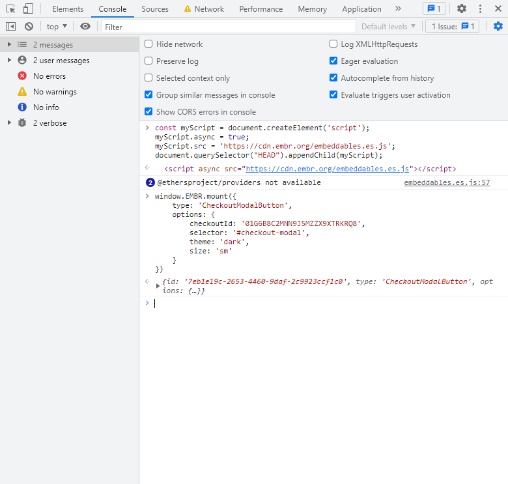Focus the Filter input field

pos(229,27)
